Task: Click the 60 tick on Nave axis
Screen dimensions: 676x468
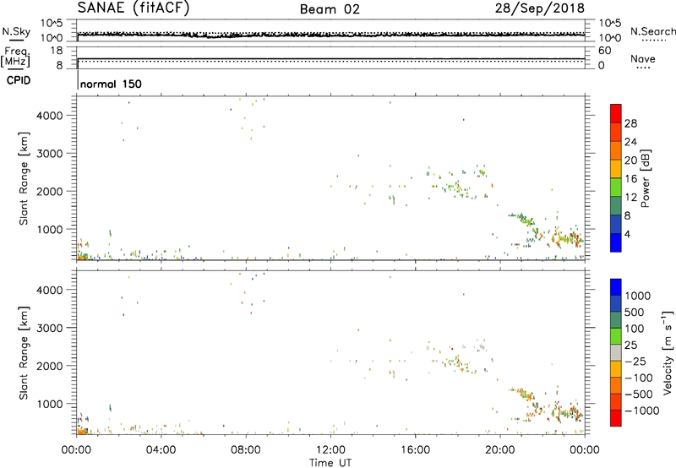Action: (x=604, y=51)
